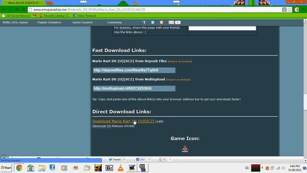Open the red extension icon beside the address bar

pos(296,10)
